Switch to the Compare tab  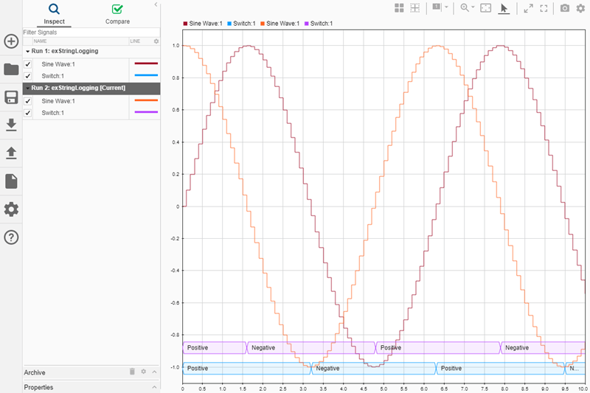click(117, 13)
